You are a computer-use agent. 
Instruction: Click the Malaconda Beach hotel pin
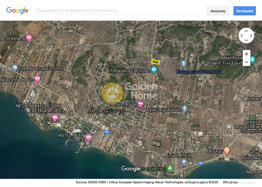point(37,79)
